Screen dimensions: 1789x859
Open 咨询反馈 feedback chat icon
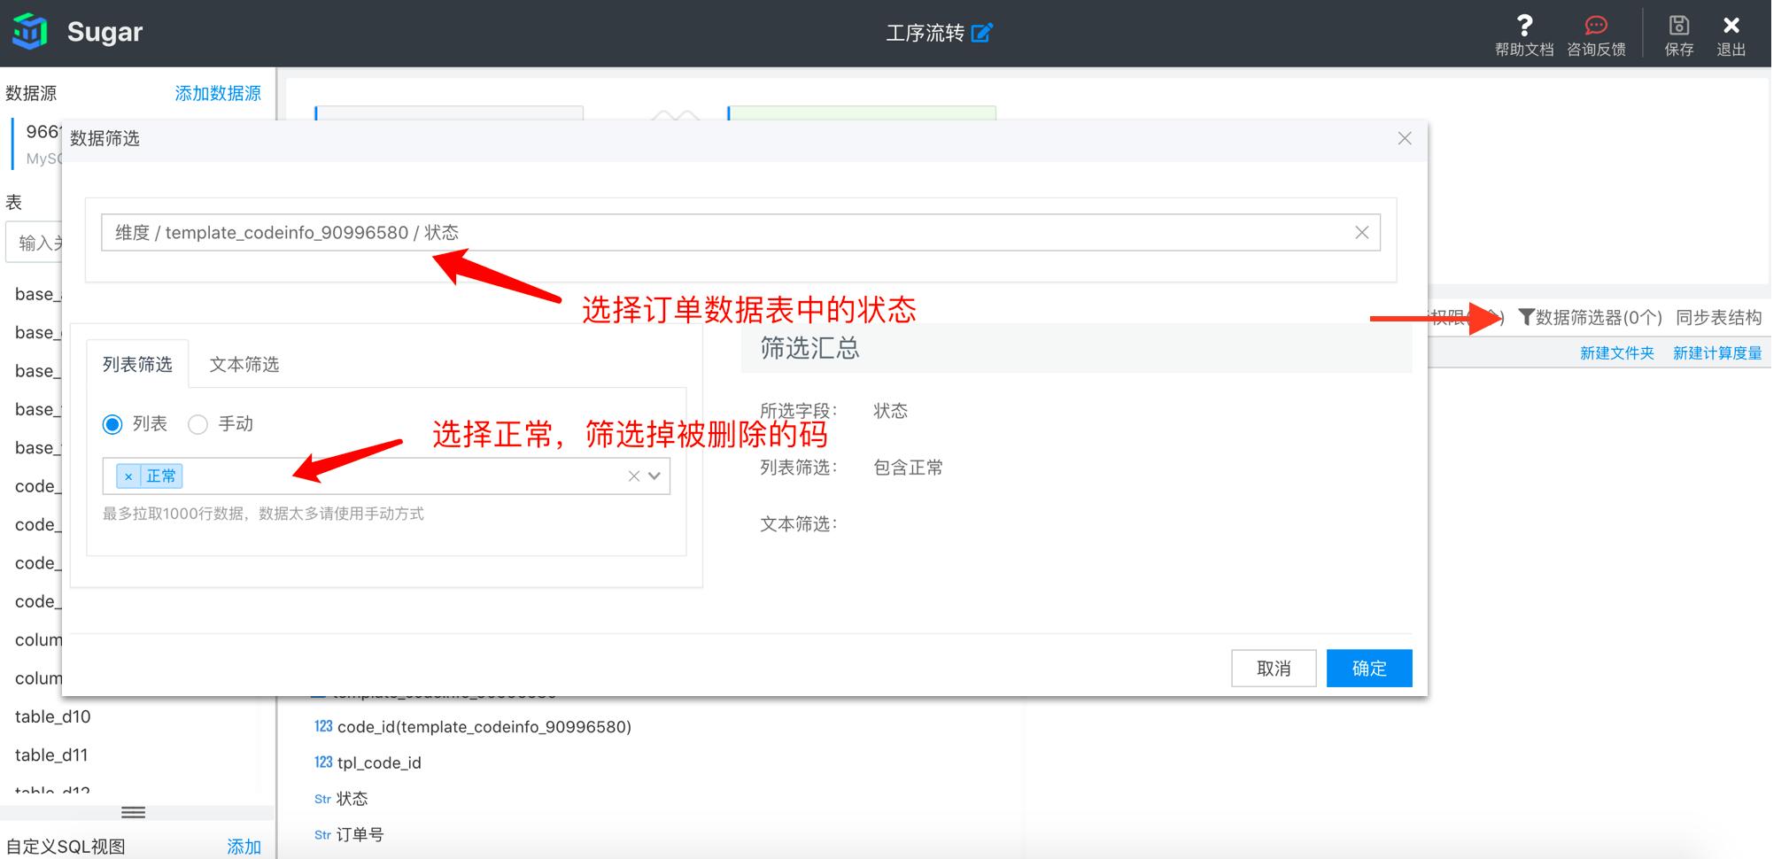(1596, 25)
